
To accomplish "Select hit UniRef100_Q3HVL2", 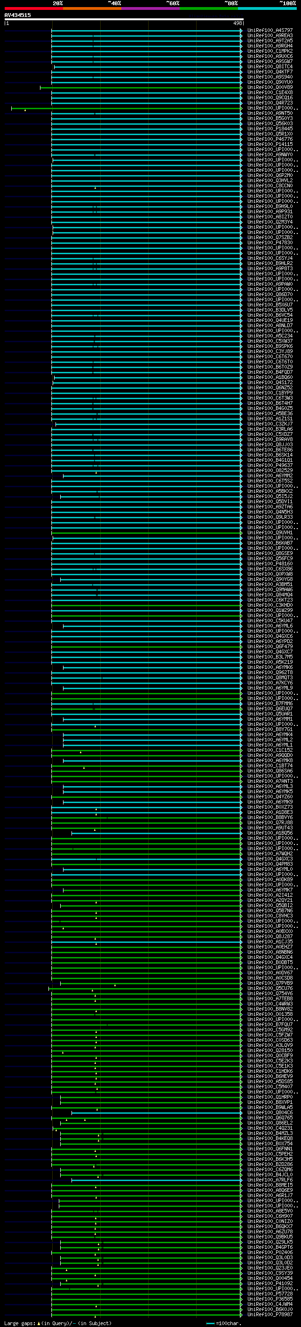I will click(269, 181).
